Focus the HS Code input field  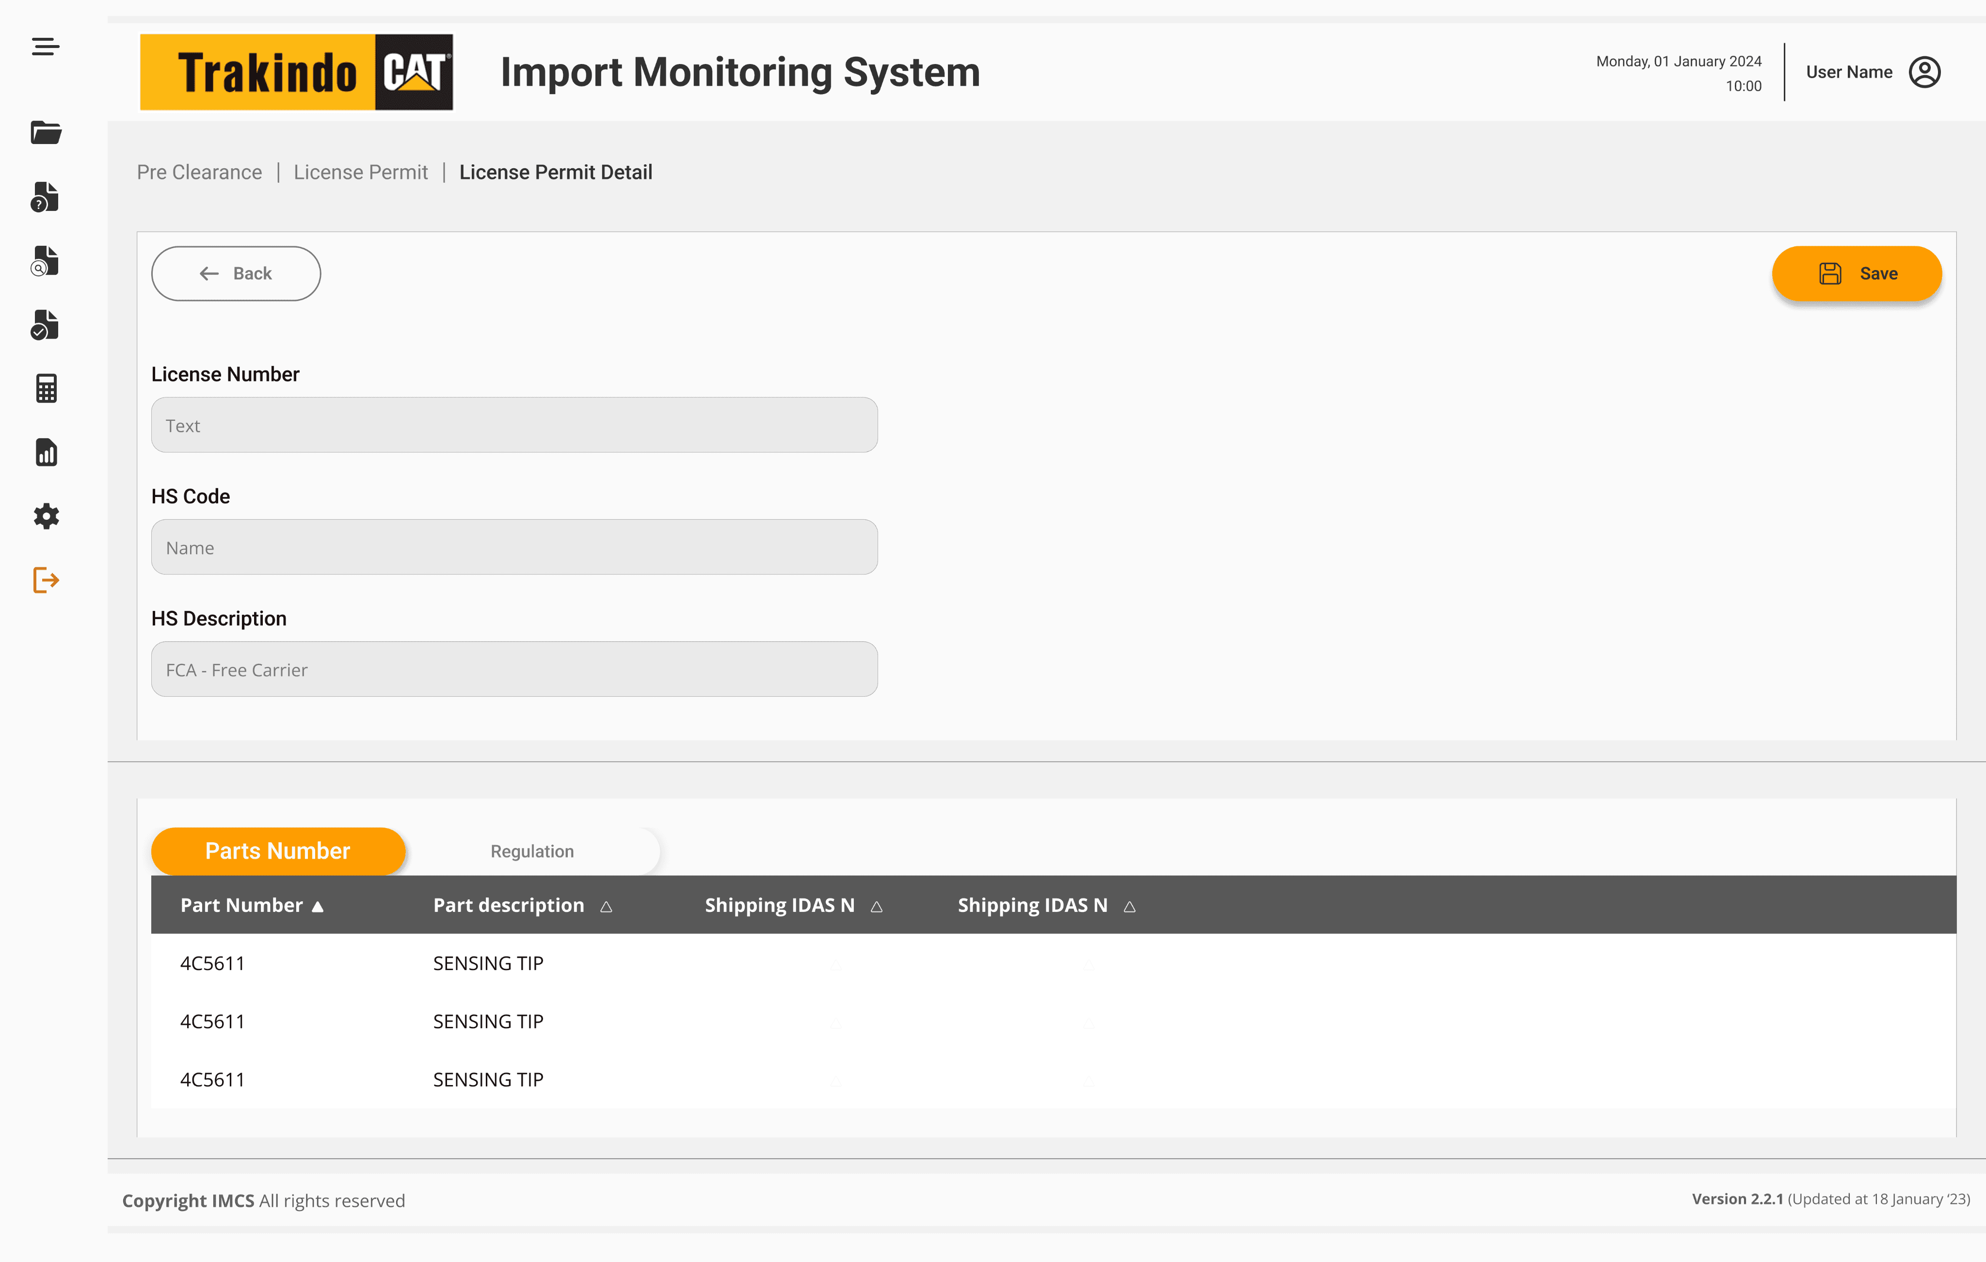(x=514, y=548)
